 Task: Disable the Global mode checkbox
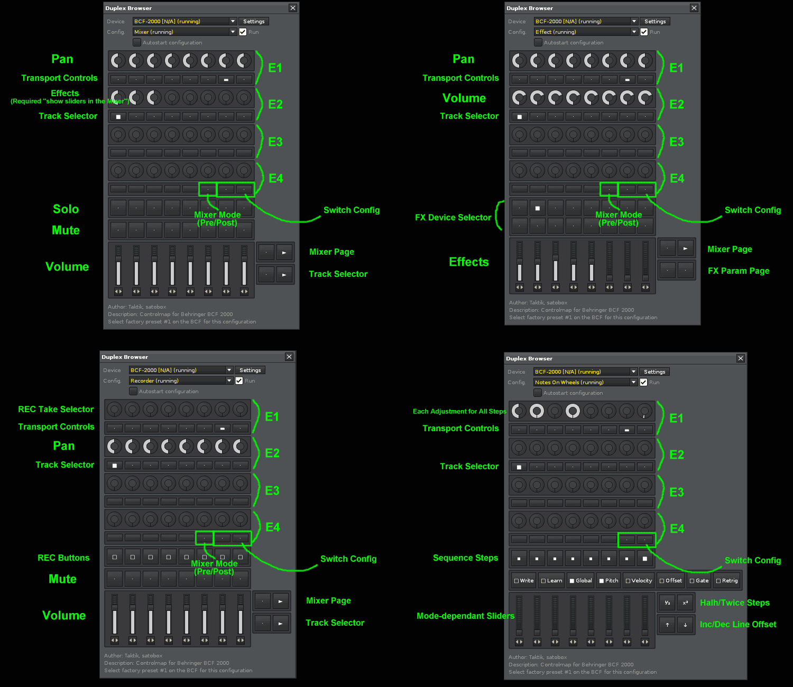tap(580, 581)
